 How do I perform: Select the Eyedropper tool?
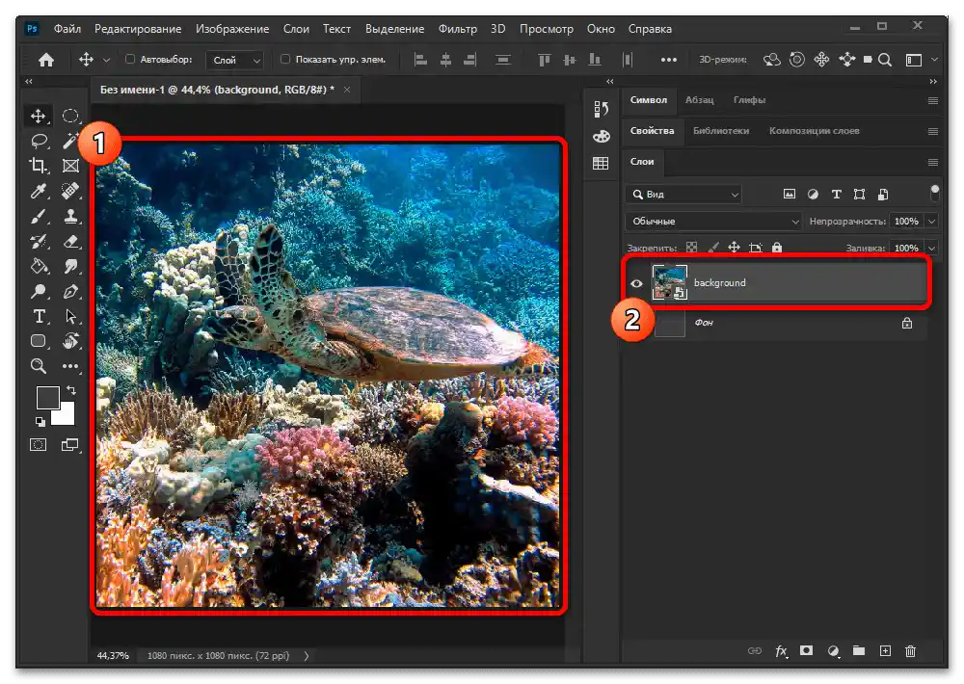tap(39, 191)
